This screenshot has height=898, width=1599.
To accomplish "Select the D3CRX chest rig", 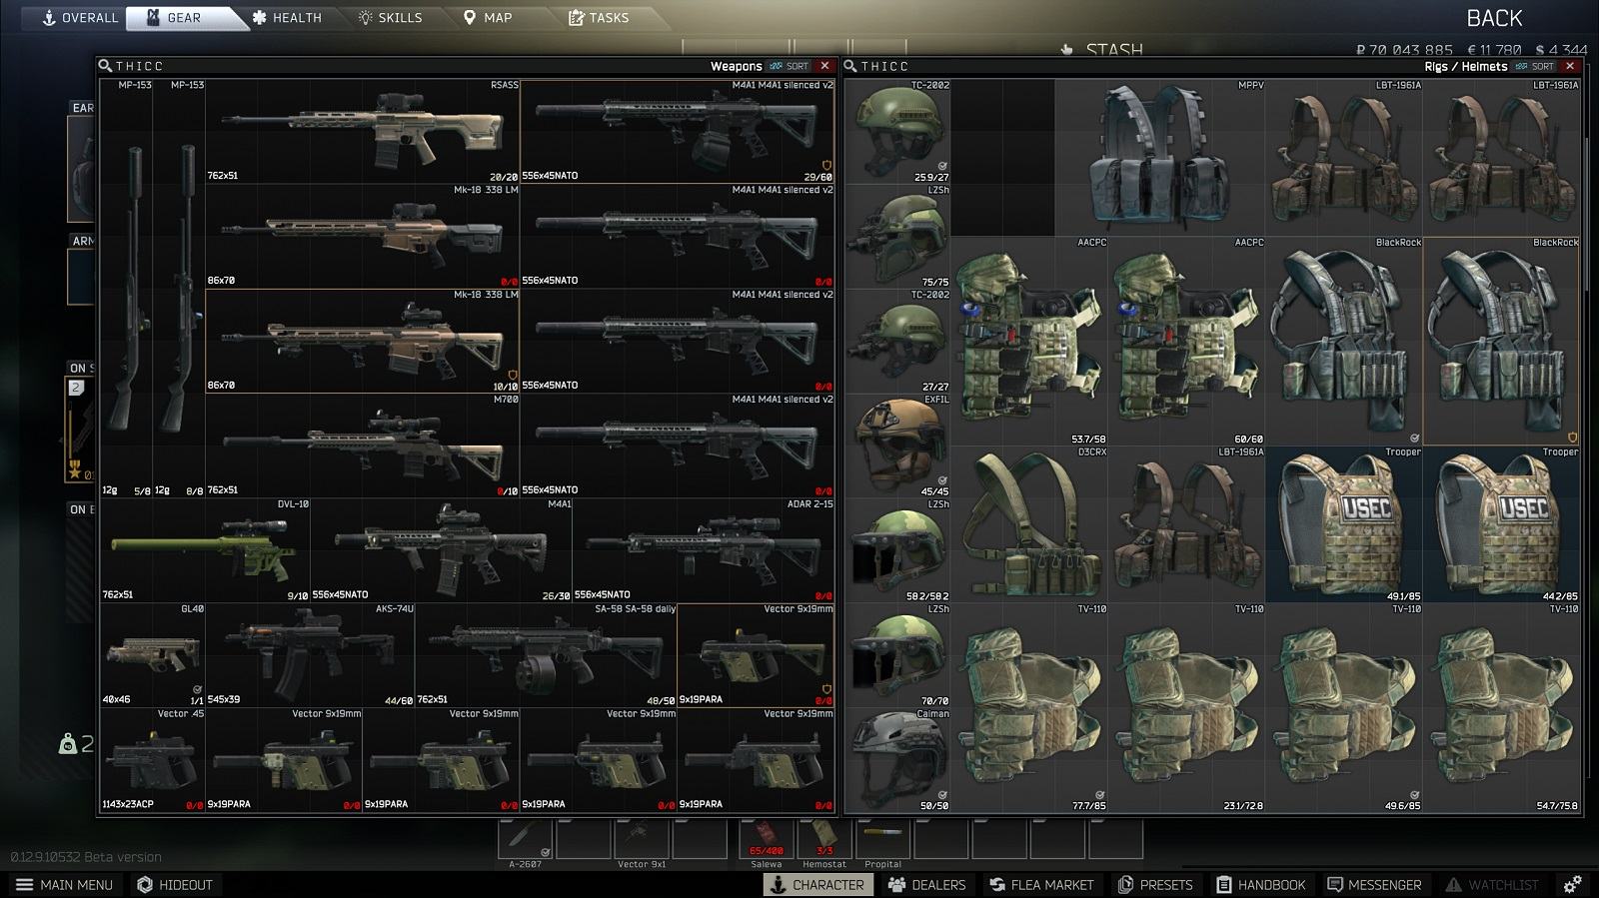I will (1029, 525).
